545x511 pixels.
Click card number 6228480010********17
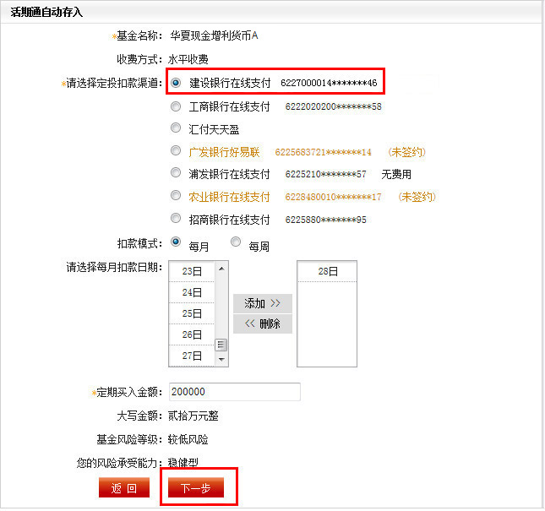coord(333,197)
